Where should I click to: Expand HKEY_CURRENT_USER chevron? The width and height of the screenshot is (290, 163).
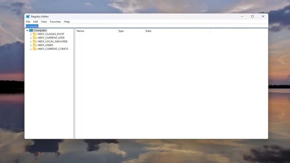coord(31,38)
